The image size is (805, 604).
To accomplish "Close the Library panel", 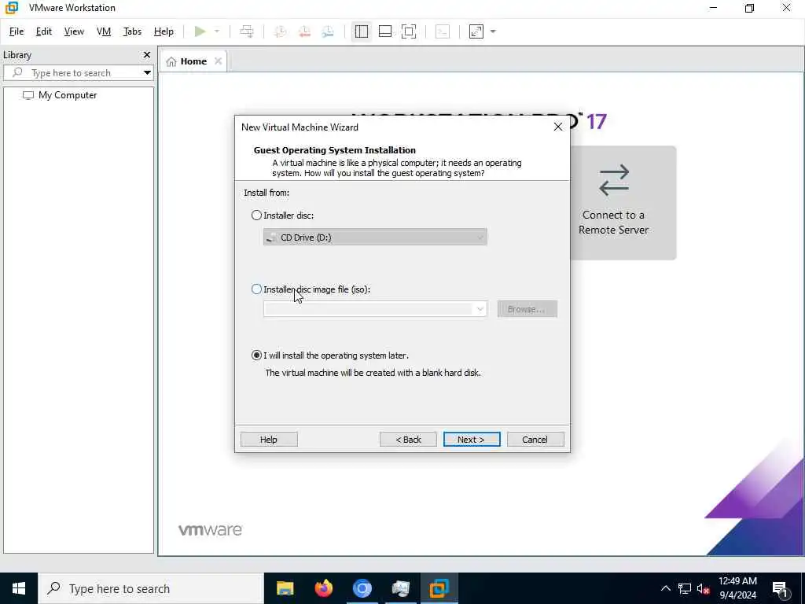I will (x=147, y=54).
